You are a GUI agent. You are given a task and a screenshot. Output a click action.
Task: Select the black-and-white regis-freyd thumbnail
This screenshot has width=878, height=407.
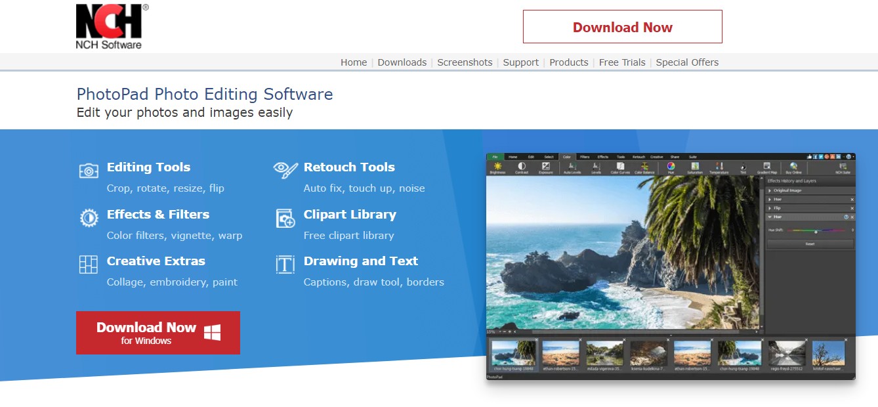point(787,356)
